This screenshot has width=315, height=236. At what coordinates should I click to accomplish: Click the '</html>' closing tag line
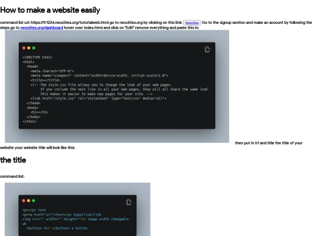(x=30, y=121)
